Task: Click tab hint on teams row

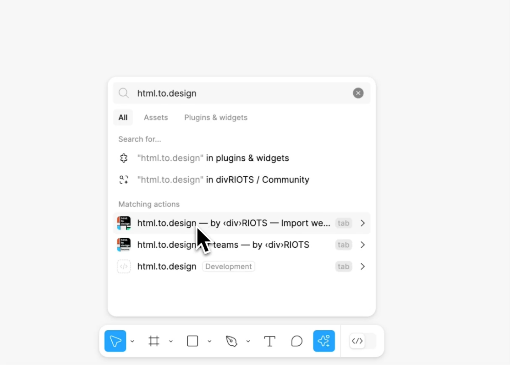Action: pyautogui.click(x=344, y=245)
